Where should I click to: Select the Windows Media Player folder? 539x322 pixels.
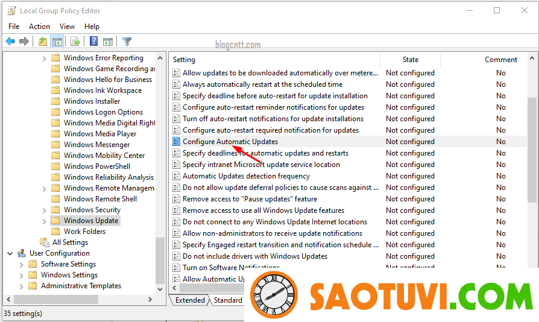[x=100, y=134]
